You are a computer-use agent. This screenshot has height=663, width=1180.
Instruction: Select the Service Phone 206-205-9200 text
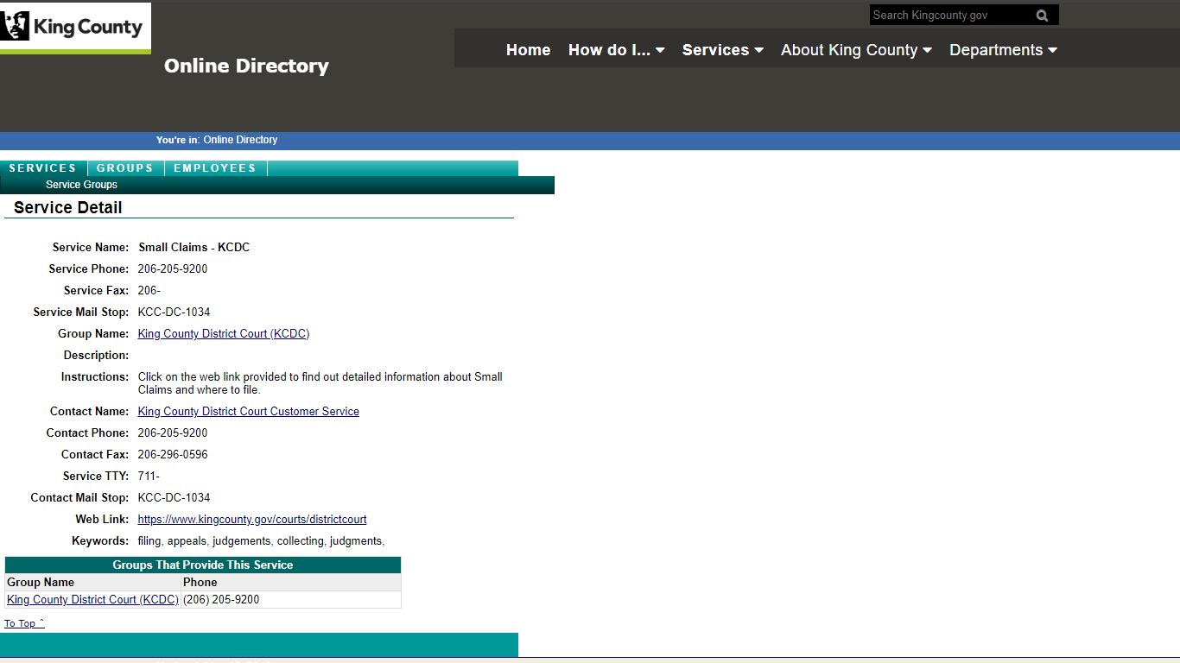pos(173,269)
